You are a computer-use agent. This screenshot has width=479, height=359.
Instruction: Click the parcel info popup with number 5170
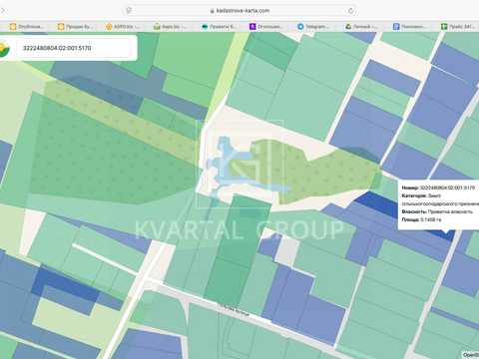pyautogui.click(x=438, y=204)
